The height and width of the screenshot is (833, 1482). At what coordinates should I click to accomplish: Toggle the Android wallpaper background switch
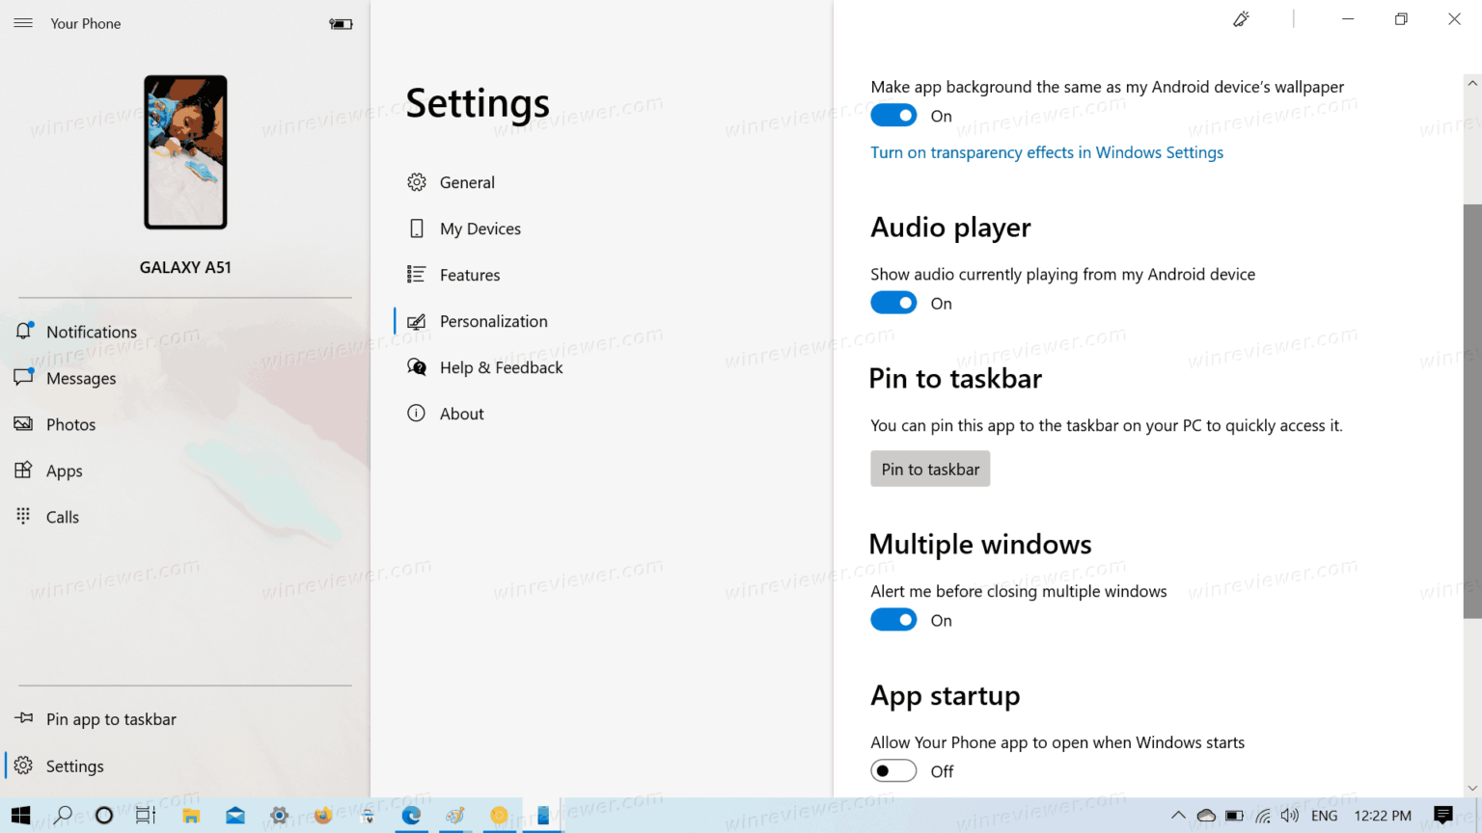[893, 116]
